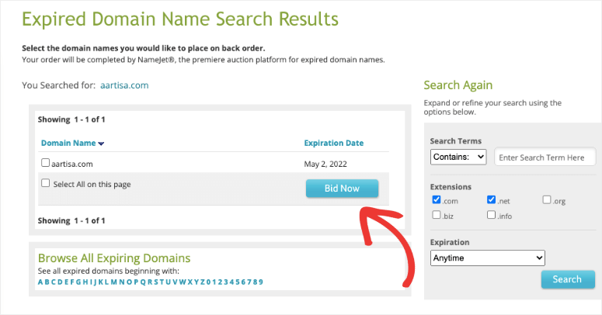Open the searched aartisa.com link
This screenshot has height=315, width=602.
pyautogui.click(x=124, y=85)
